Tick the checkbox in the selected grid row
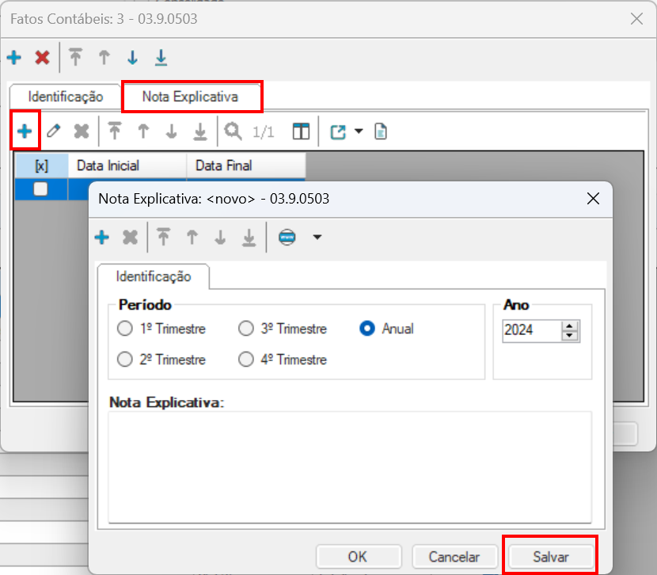This screenshot has height=575, width=657. (40, 189)
